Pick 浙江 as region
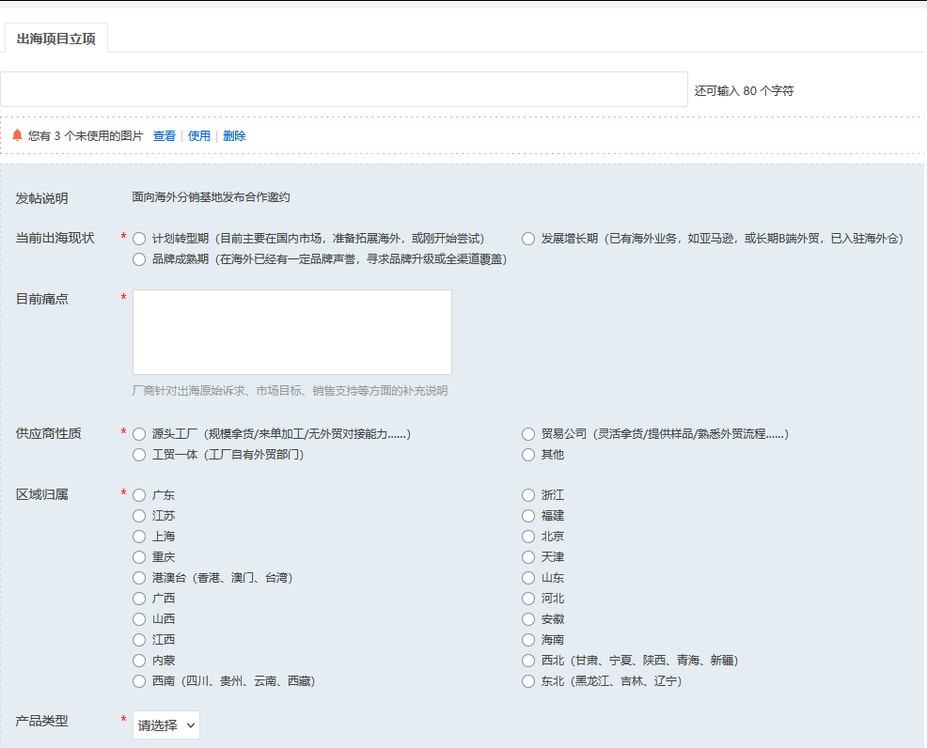Screen dimensions: 927x748 pyautogui.click(x=527, y=494)
